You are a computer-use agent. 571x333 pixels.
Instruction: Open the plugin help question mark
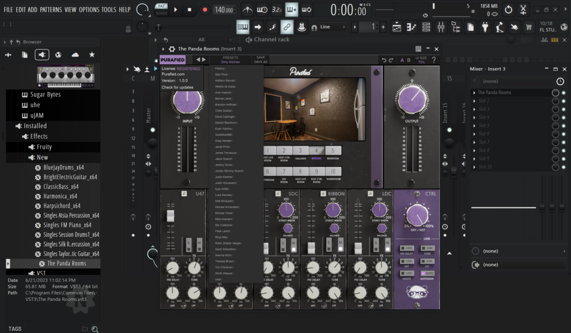(434, 60)
